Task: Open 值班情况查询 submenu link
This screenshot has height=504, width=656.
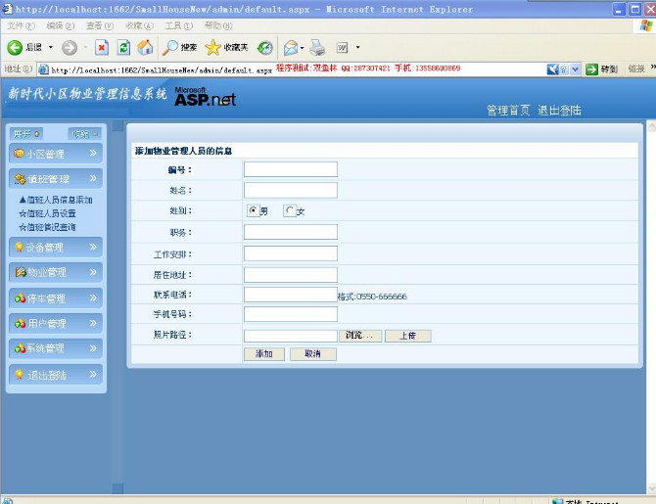Action: 47,227
